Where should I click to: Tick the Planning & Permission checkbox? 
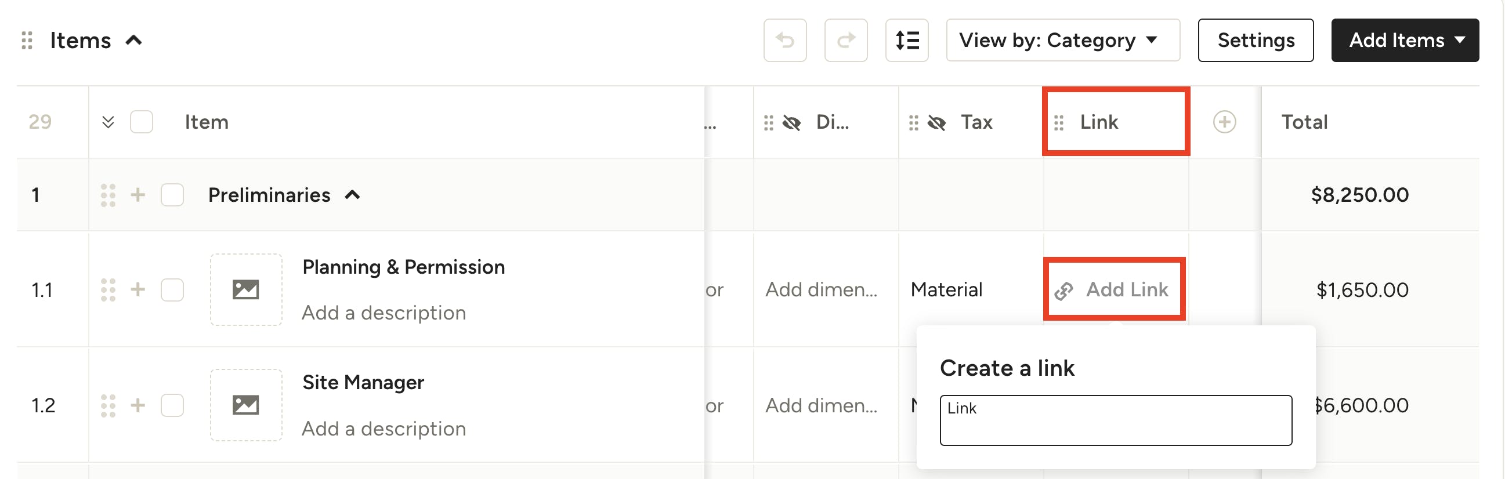(172, 290)
